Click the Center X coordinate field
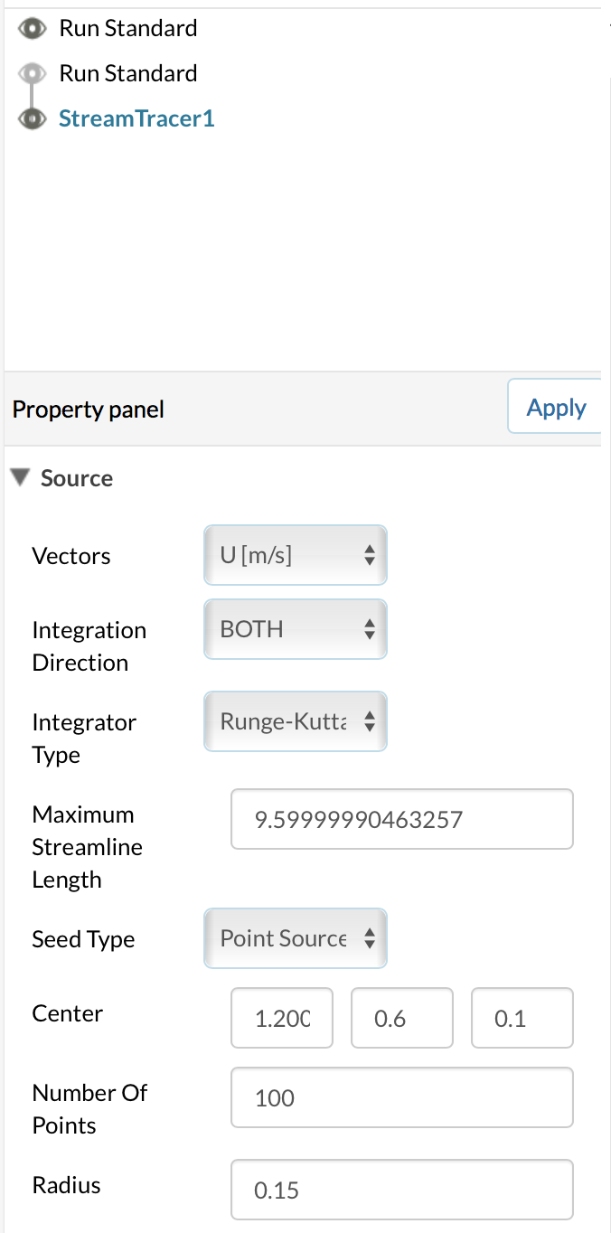 pyautogui.click(x=282, y=1019)
